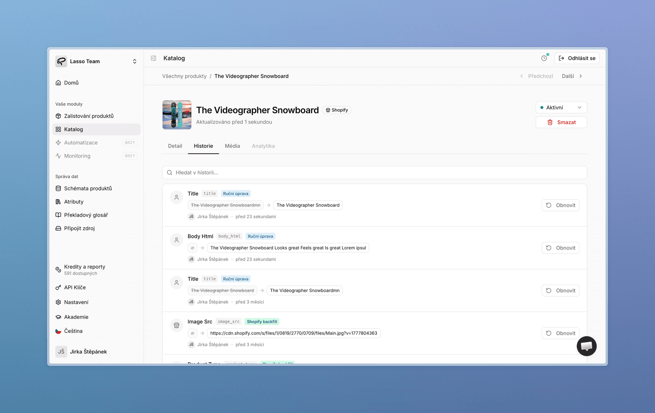Click the JŠ initials on Image Src row
This screenshot has width=655, height=413.
[191, 344]
